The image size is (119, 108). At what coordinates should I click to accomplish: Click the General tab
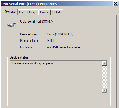(10, 12)
